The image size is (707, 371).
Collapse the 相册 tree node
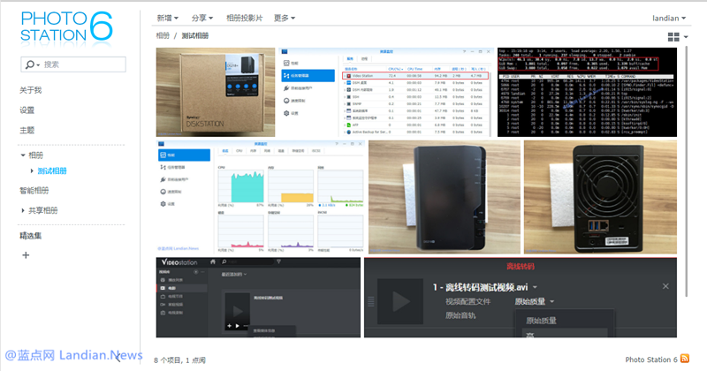(23, 155)
